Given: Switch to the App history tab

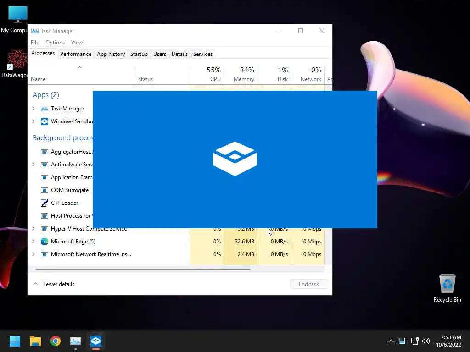Looking at the screenshot, I should 111,54.
